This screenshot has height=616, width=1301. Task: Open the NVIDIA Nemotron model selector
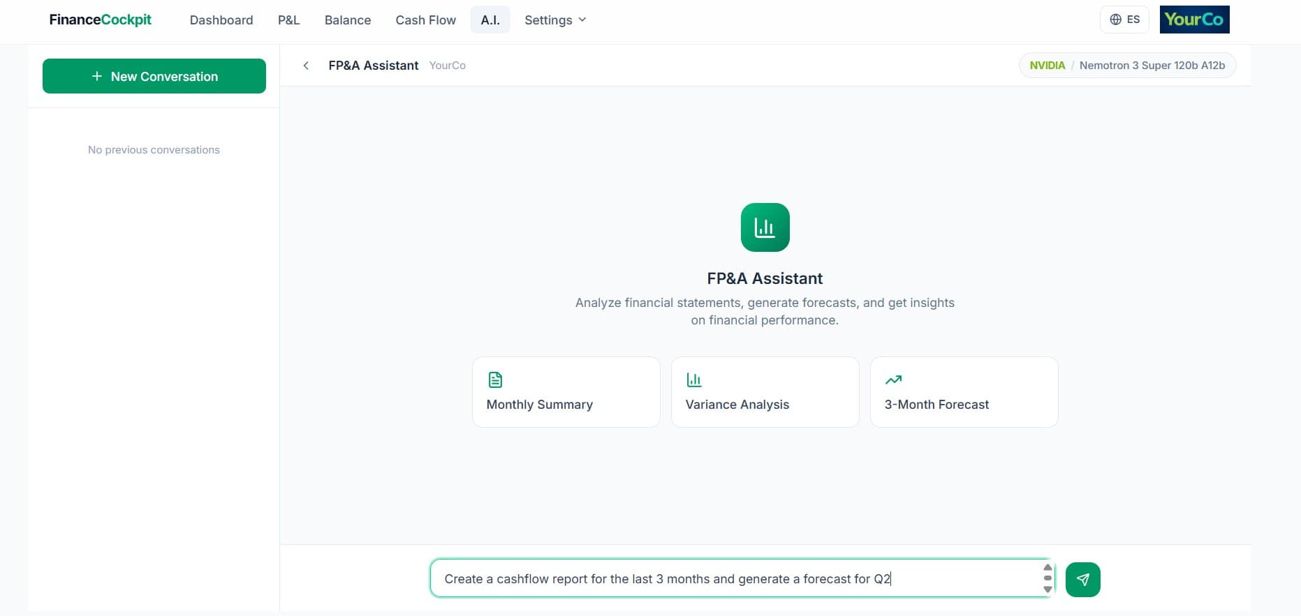(1127, 66)
